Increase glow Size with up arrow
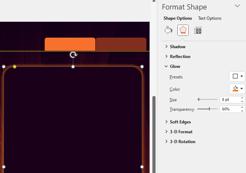Screen dimensions: 246x173 242,98
